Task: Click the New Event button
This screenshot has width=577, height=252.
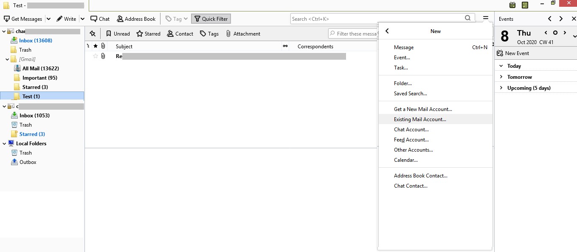Action: [513, 53]
